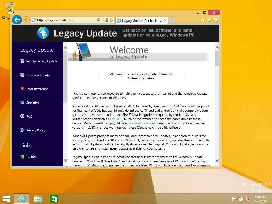This screenshot has height=204, width=272.
Task: Open the address bar dropdown arrow
Action: click(103, 20)
